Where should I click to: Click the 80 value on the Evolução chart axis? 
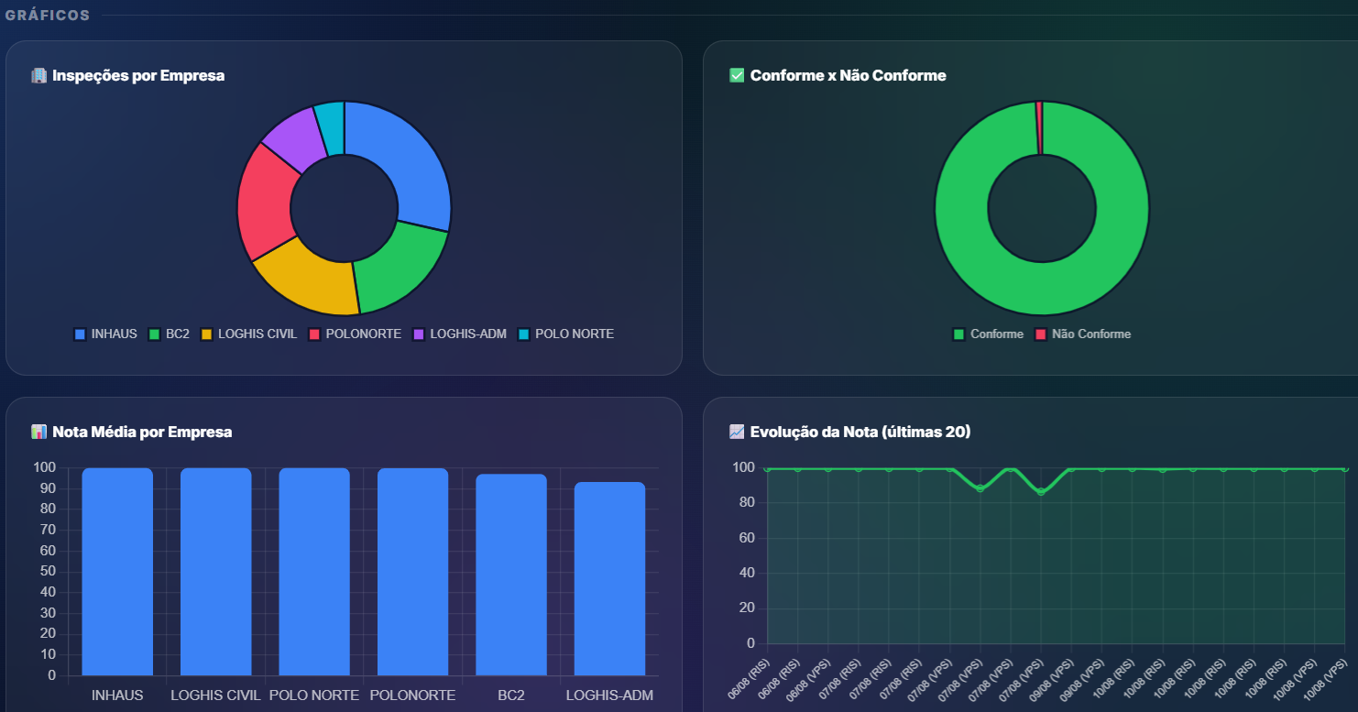point(747,503)
